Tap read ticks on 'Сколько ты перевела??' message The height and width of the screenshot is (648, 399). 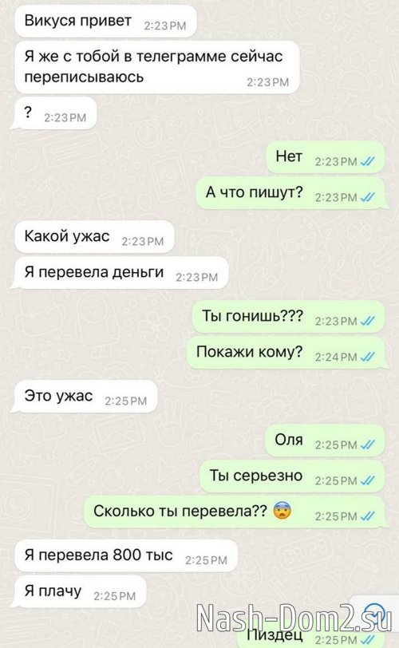tap(367, 516)
